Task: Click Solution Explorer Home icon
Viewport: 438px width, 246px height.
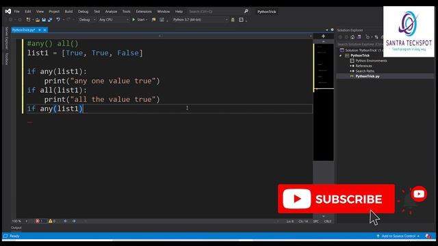Action: (x=352, y=37)
